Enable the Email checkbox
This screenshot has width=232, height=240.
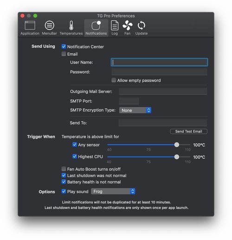pyautogui.click(x=64, y=54)
